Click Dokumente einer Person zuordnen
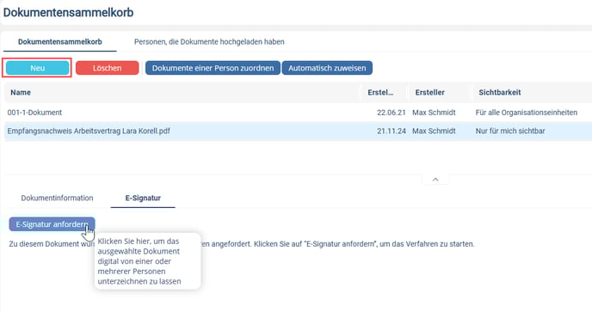Viewport: 592px width, 312px height. [x=213, y=68]
